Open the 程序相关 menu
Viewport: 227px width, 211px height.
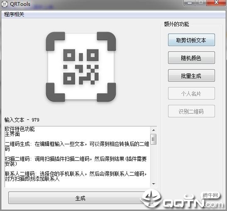pos(14,15)
